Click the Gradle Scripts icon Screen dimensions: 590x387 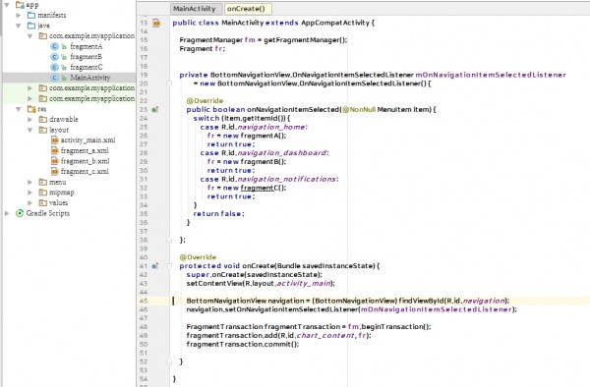pos(20,213)
